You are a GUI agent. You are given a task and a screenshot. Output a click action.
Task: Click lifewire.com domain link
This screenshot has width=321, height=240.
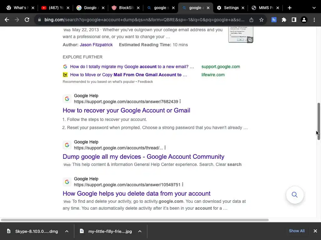click(213, 75)
